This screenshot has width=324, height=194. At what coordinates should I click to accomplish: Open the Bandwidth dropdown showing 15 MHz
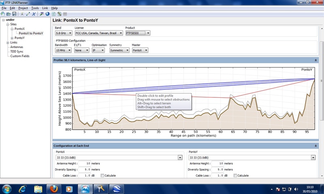(64, 51)
